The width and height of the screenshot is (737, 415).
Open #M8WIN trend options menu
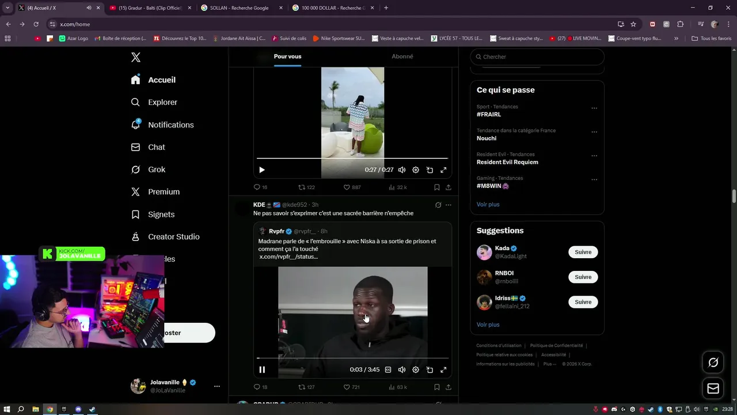tap(594, 179)
